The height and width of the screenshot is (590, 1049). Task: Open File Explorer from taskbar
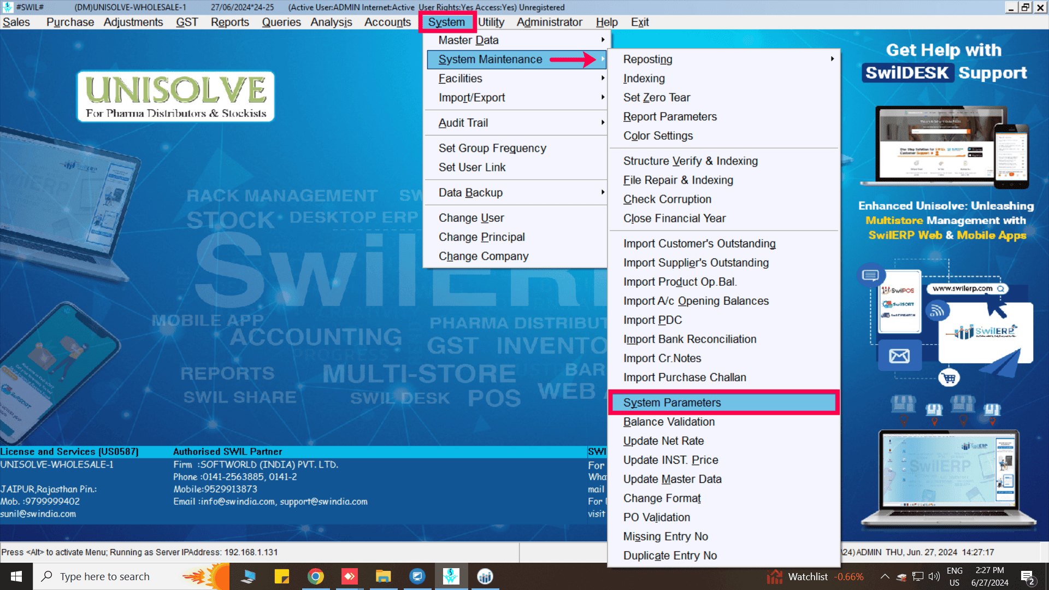384,576
